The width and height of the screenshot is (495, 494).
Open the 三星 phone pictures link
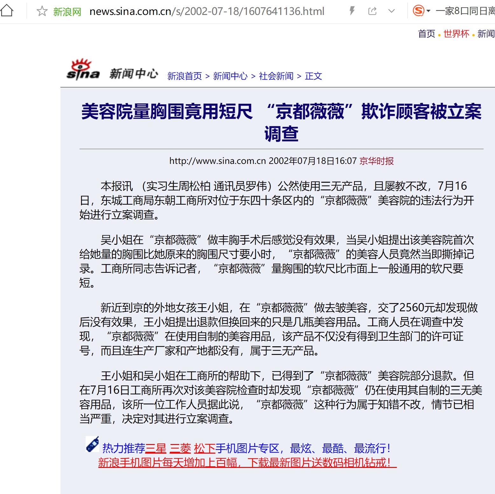tap(156, 448)
